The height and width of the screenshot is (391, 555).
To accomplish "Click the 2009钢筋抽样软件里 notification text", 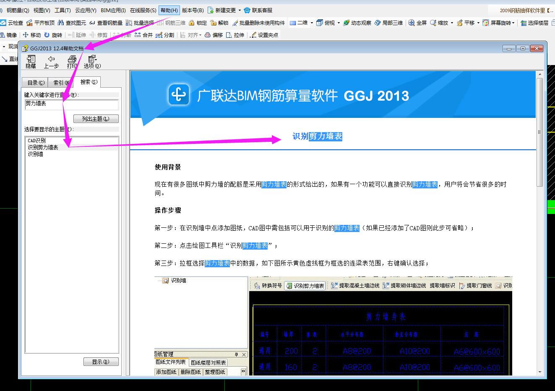I will click(x=523, y=10).
